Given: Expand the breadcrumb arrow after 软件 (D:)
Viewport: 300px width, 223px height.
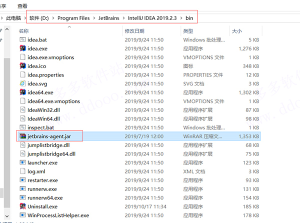Looking at the screenshot, I should (53, 18).
